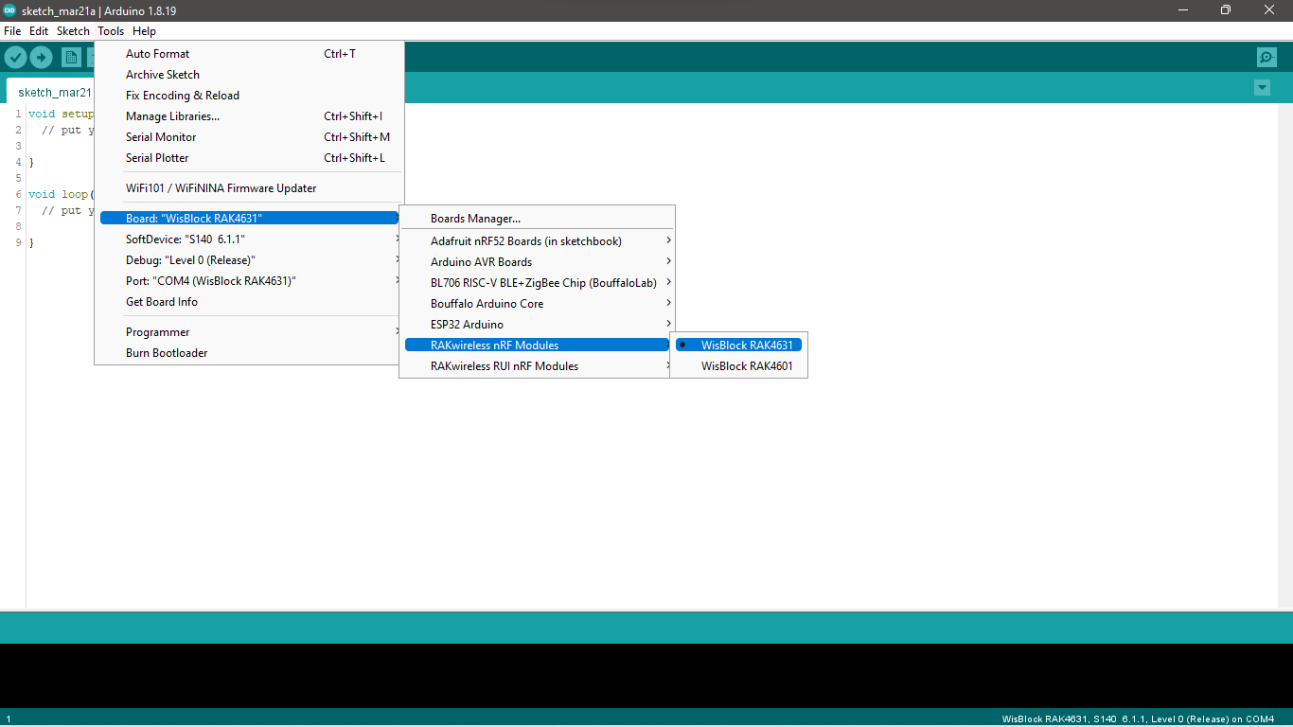Click the line number 1 in status bar

pos(9,719)
